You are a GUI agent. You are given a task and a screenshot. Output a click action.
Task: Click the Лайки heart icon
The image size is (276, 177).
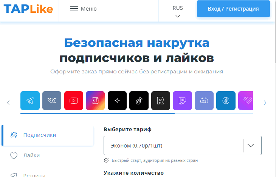tap(14, 155)
